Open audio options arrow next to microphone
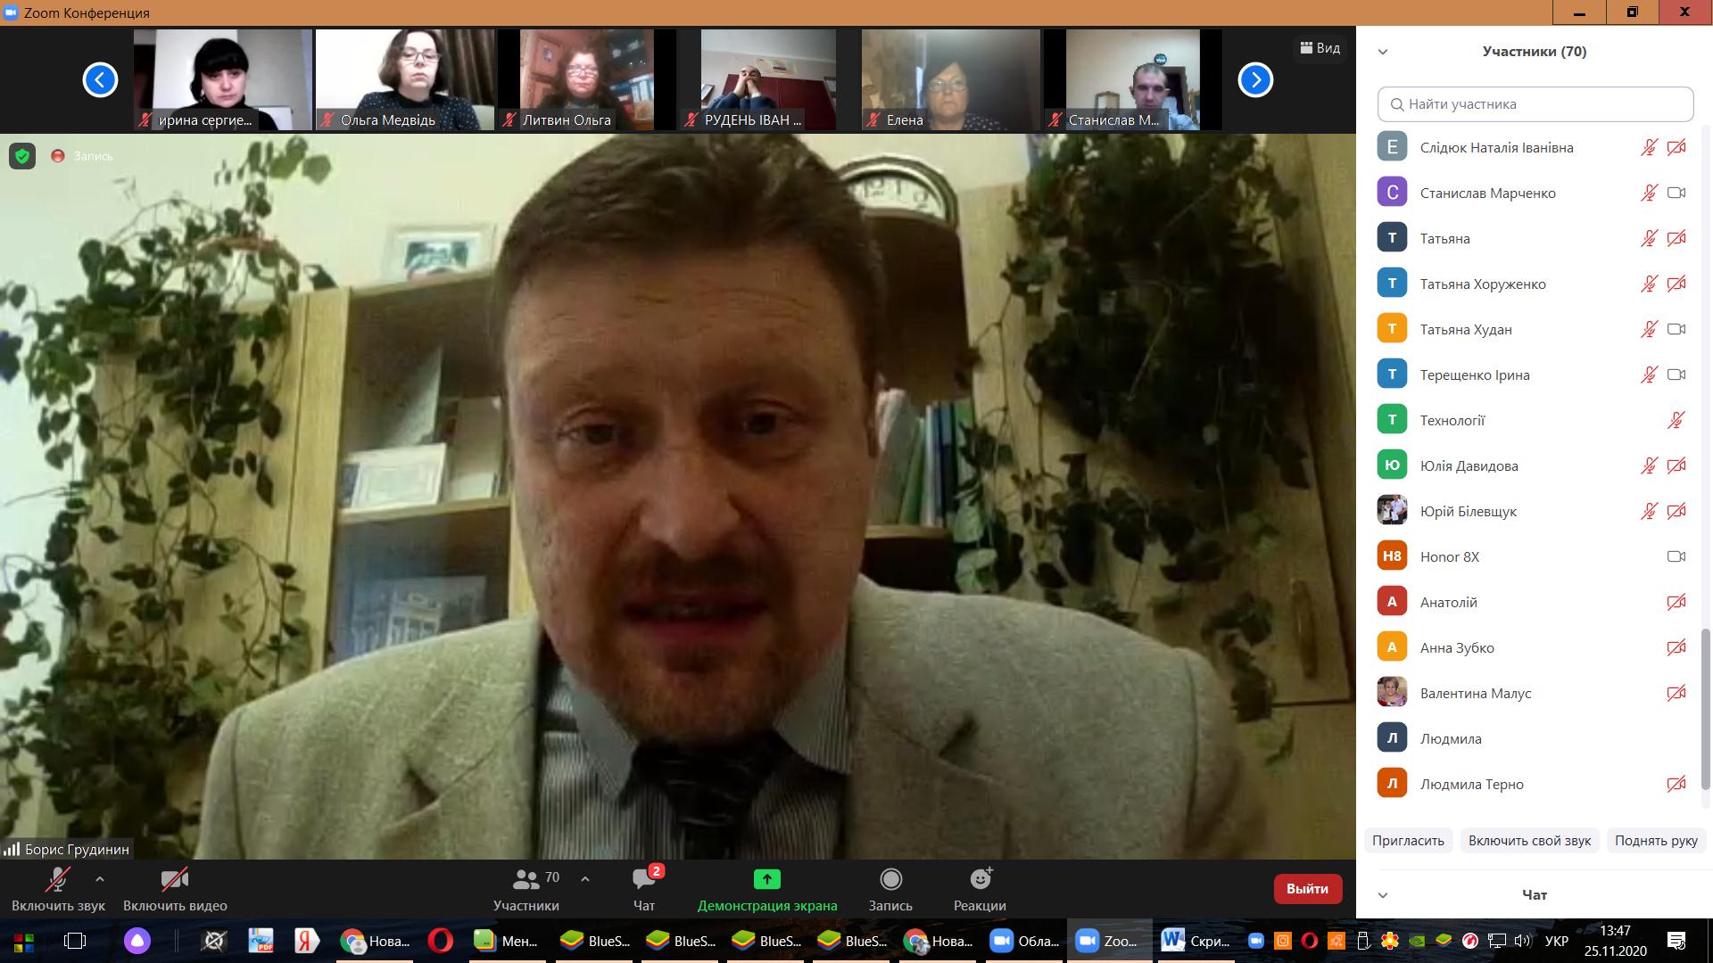1713x963 pixels. coord(99,878)
